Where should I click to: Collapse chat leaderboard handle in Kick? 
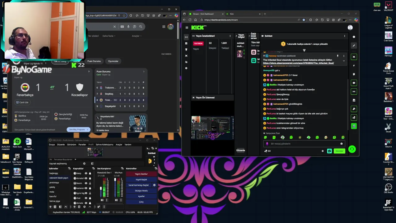point(304,50)
